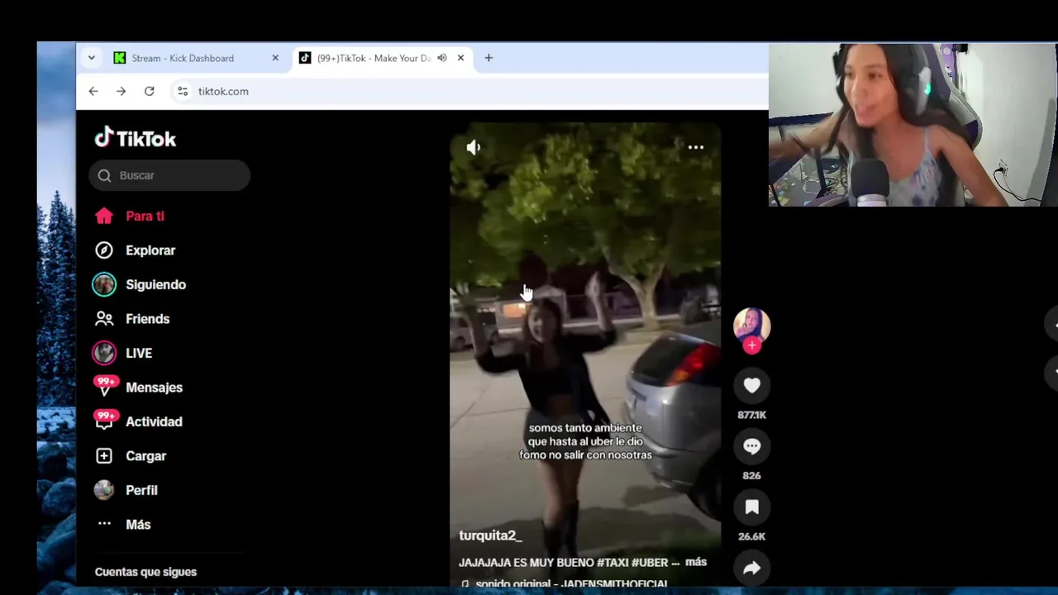This screenshot has width=1058, height=595.
Task: Click the Buscar search field
Action: pyautogui.click(x=169, y=175)
